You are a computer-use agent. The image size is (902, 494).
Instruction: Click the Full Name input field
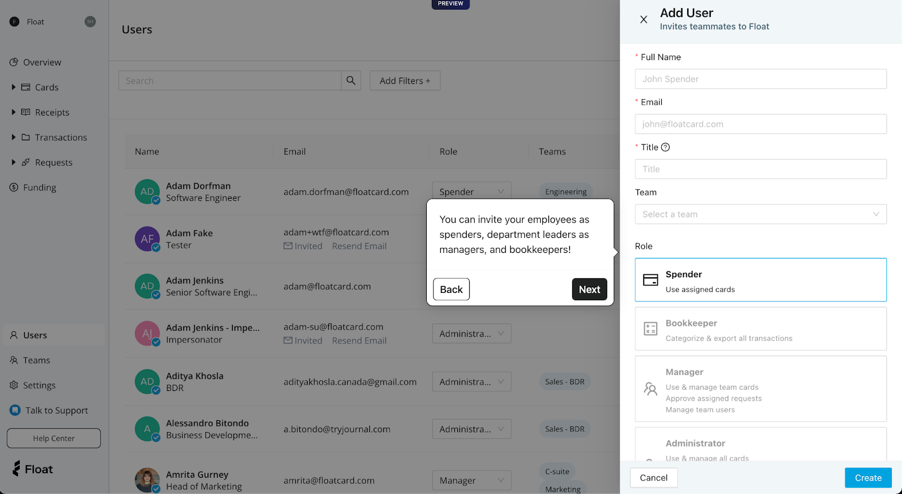click(760, 79)
